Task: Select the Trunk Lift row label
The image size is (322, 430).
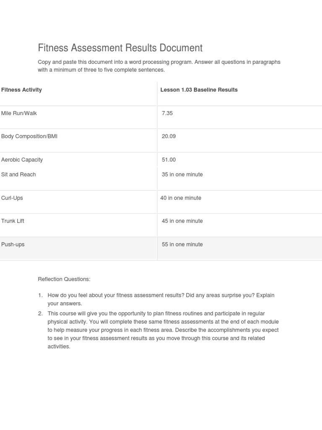Action: click(x=13, y=221)
